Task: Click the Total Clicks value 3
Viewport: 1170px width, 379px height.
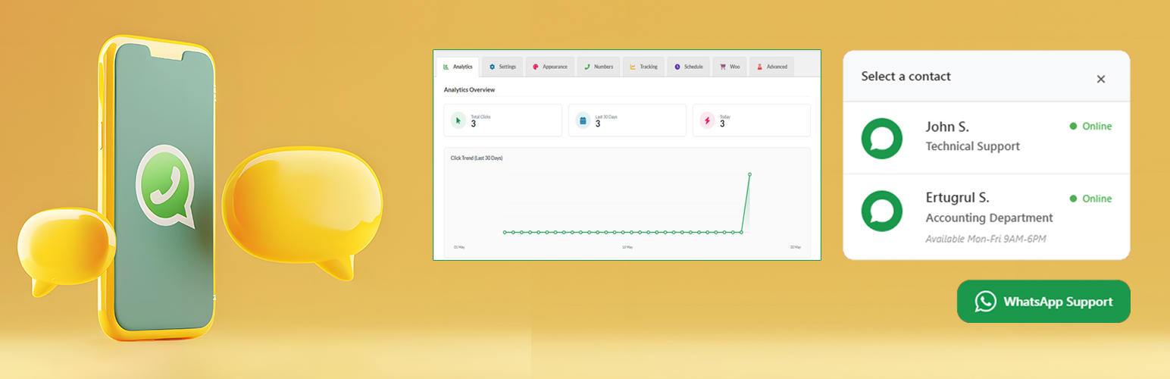Action: point(474,124)
